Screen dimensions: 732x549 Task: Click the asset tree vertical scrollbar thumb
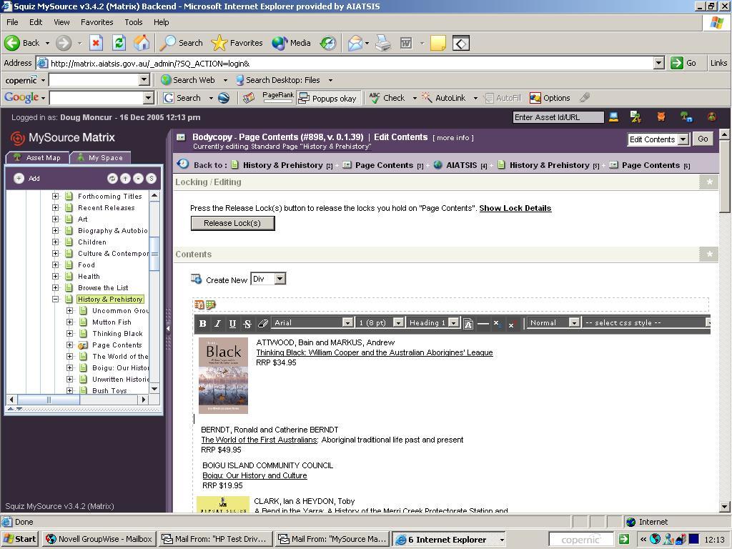pos(154,254)
